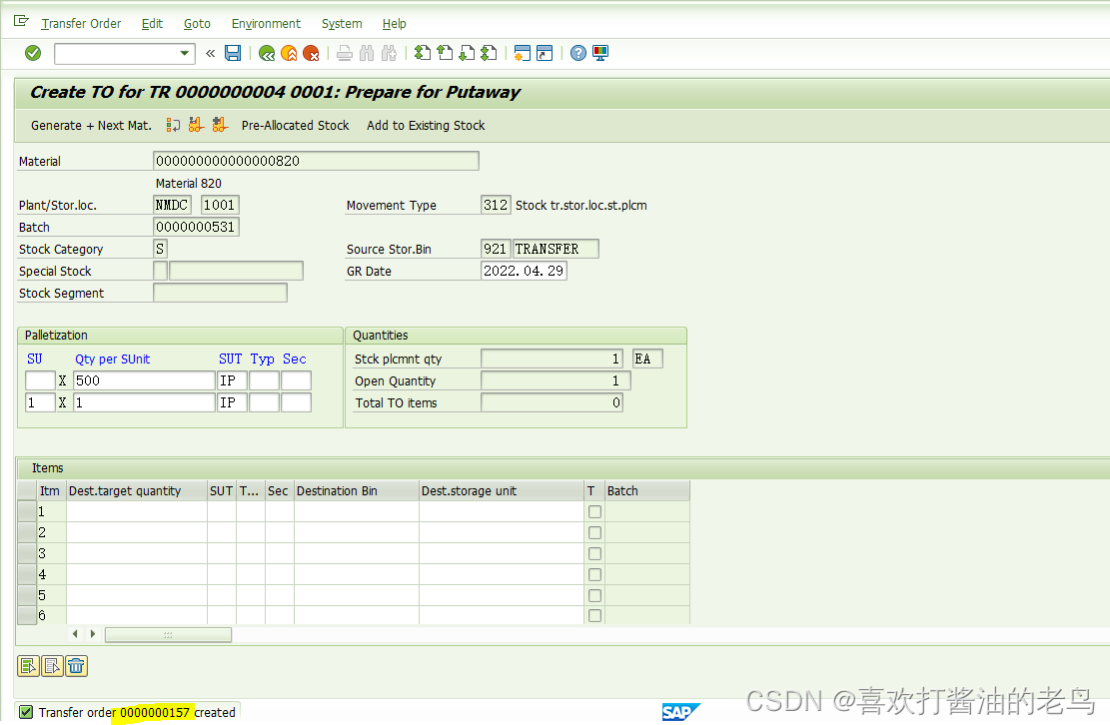Tick the T checkbox for item 3
The height and width of the screenshot is (725, 1110).
pos(594,553)
